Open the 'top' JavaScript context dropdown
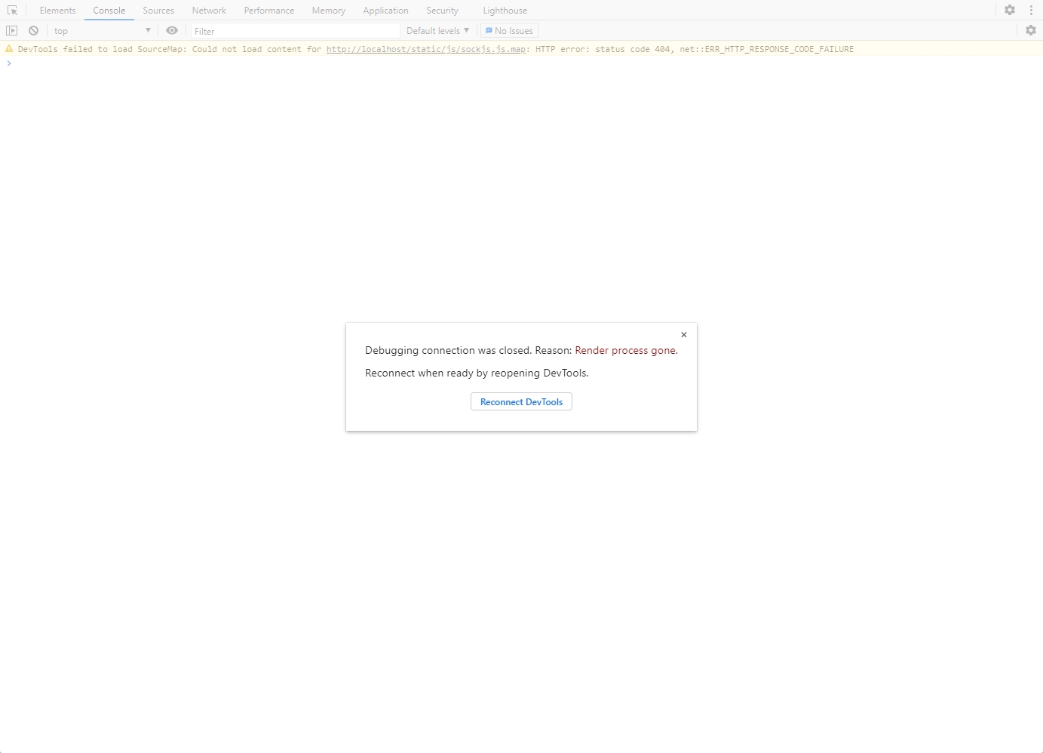 point(103,31)
